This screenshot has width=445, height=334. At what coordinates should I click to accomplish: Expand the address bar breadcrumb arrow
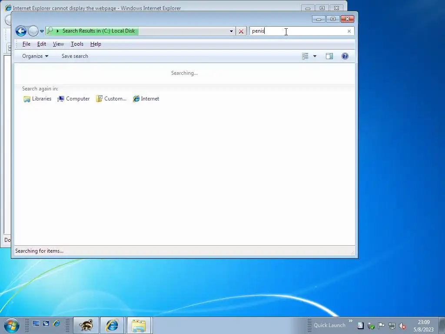coord(58,31)
